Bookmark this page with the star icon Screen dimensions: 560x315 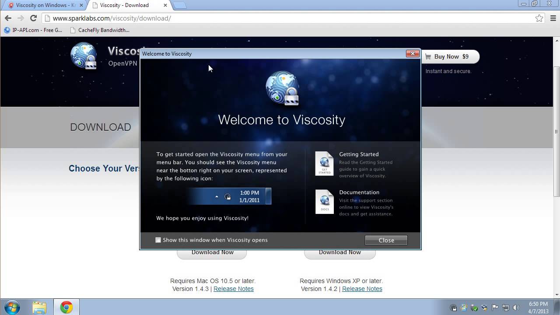[539, 18]
